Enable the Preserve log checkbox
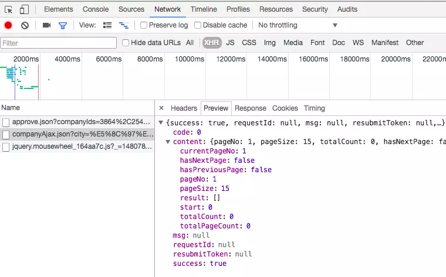The width and height of the screenshot is (446, 277). pyautogui.click(x=144, y=25)
